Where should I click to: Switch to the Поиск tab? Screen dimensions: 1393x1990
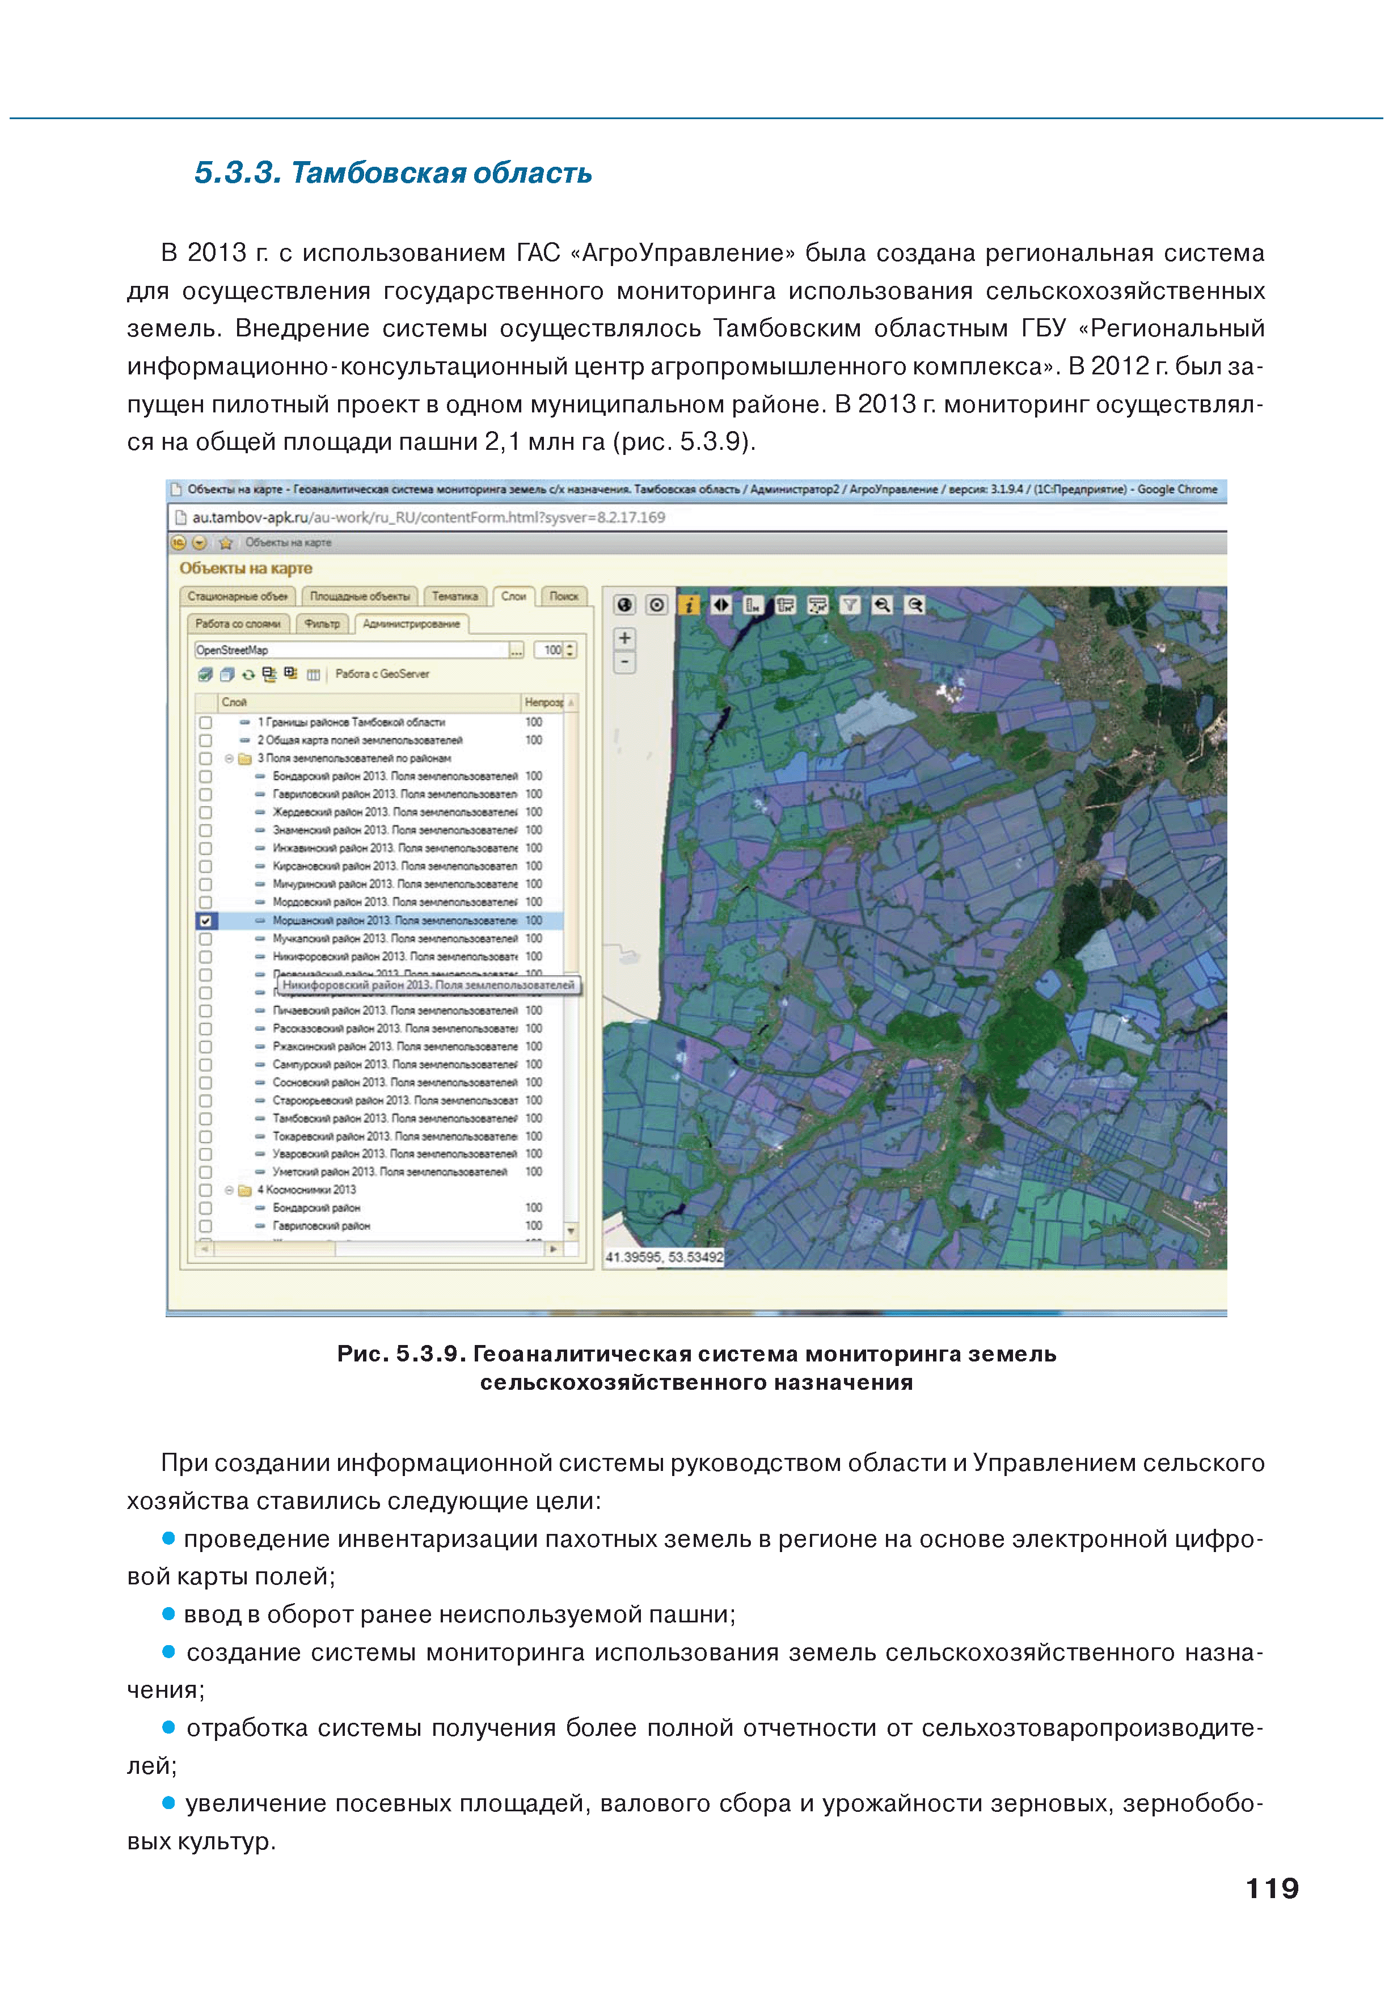tap(564, 596)
